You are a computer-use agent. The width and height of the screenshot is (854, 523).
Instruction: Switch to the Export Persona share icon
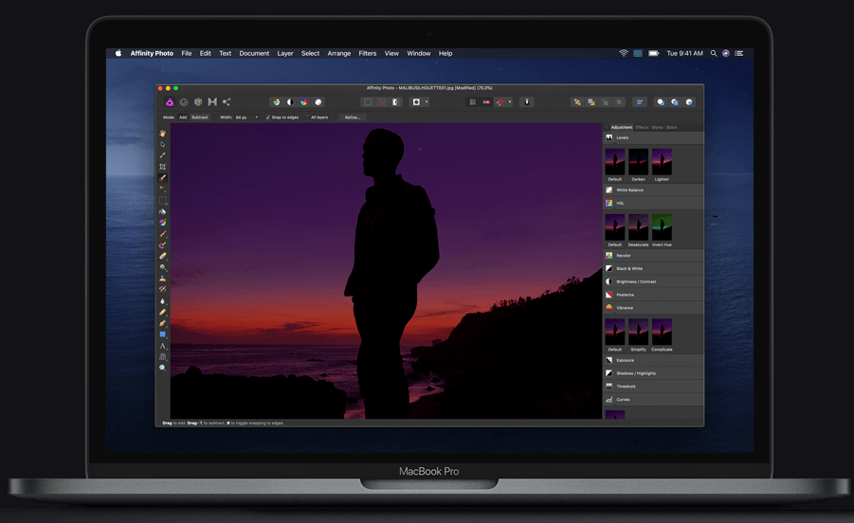[x=227, y=102]
